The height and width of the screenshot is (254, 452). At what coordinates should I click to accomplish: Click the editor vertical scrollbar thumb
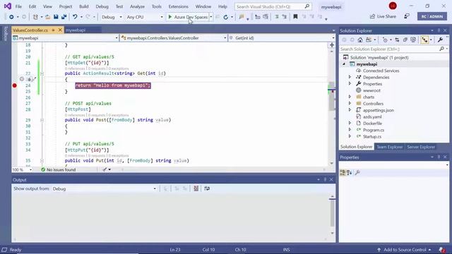click(x=332, y=96)
